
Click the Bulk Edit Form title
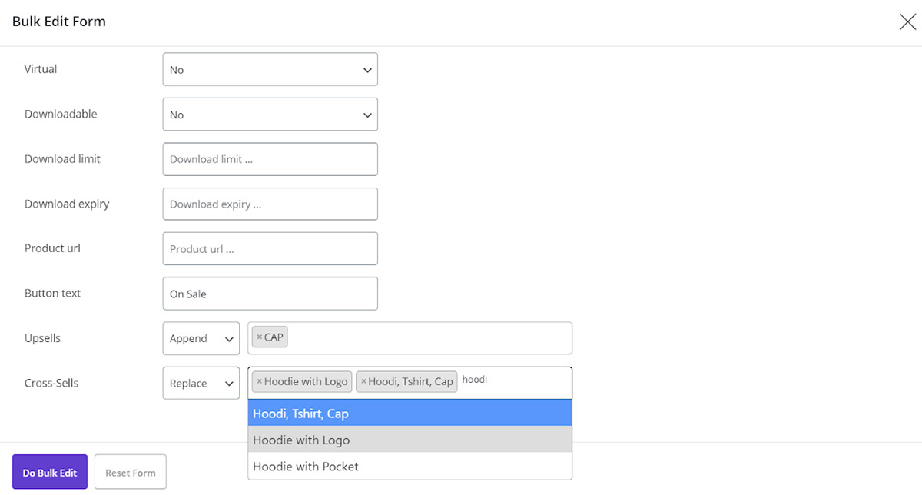[59, 22]
